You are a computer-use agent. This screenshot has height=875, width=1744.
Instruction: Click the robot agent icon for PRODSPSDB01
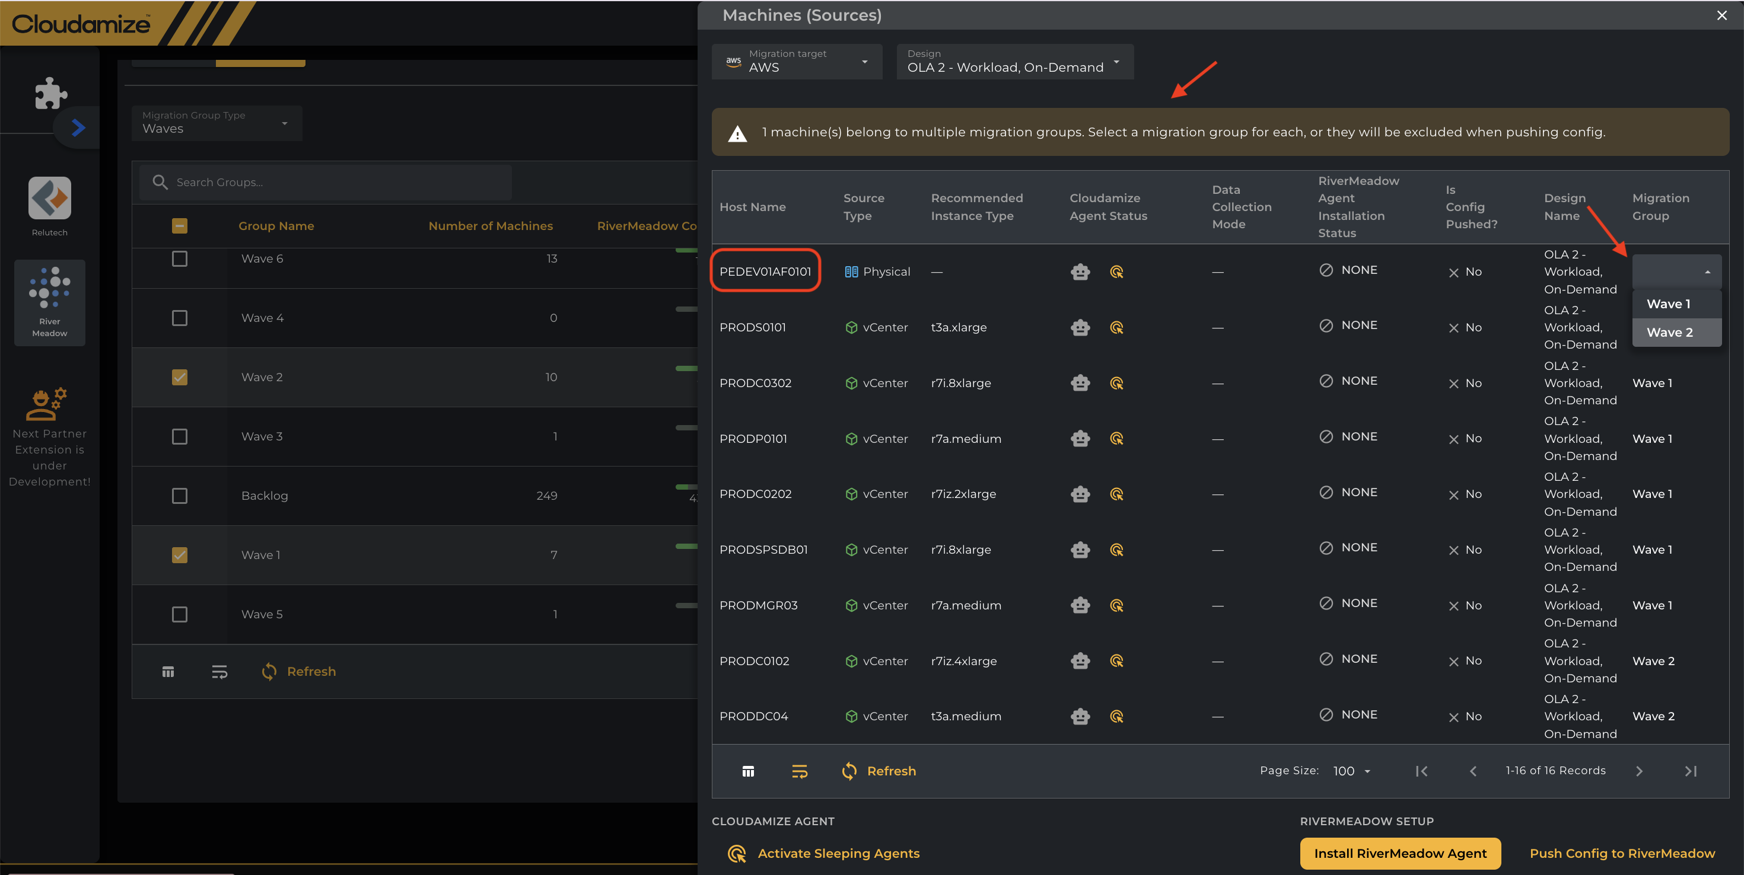point(1081,550)
